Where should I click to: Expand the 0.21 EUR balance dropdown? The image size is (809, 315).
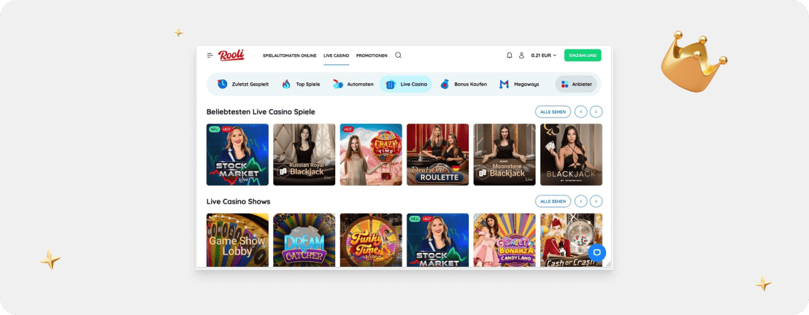544,55
